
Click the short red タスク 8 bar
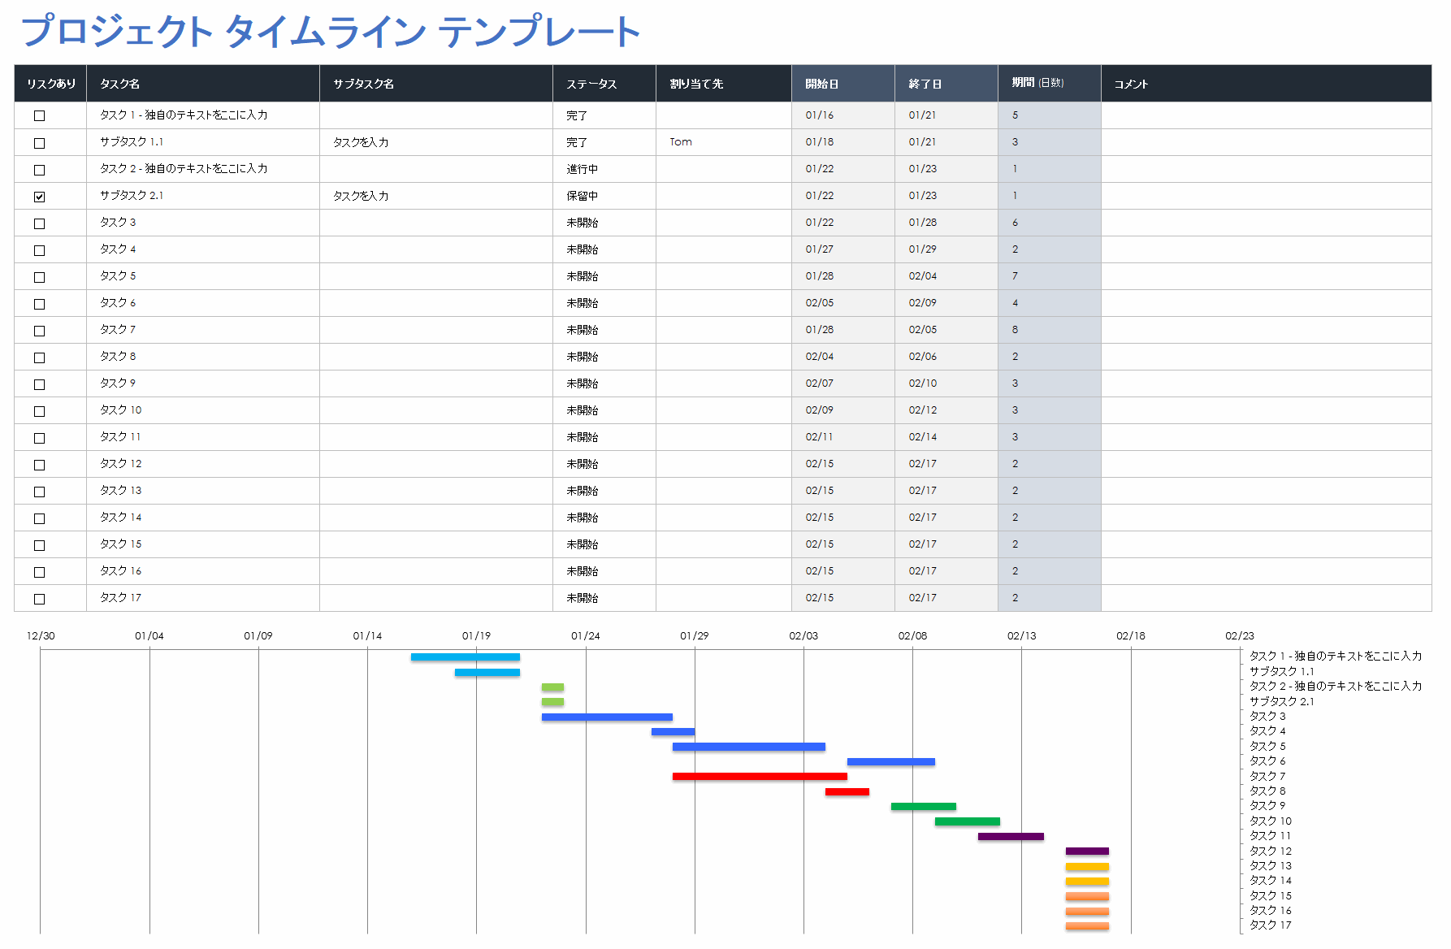pos(847,791)
